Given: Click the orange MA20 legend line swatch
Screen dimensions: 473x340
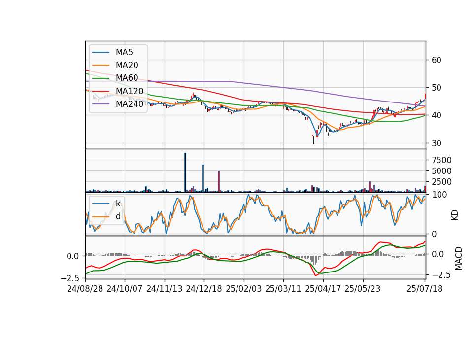Looking at the screenshot, I should (101, 66).
